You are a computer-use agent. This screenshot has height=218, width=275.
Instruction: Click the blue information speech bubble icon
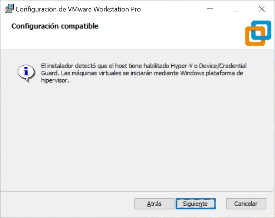[x=26, y=72]
